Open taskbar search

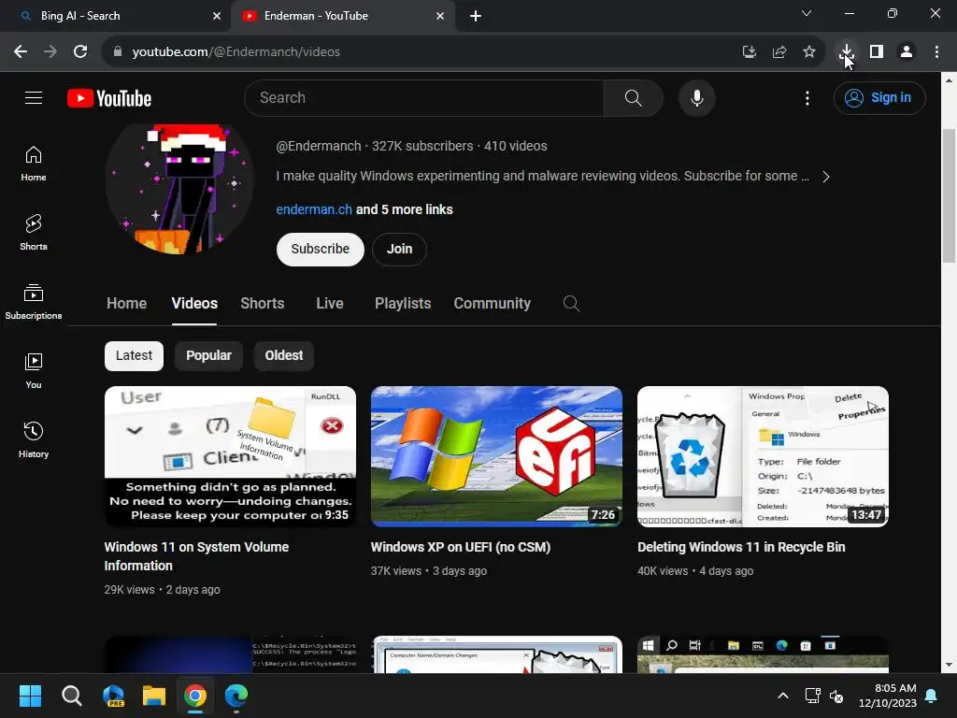(71, 696)
